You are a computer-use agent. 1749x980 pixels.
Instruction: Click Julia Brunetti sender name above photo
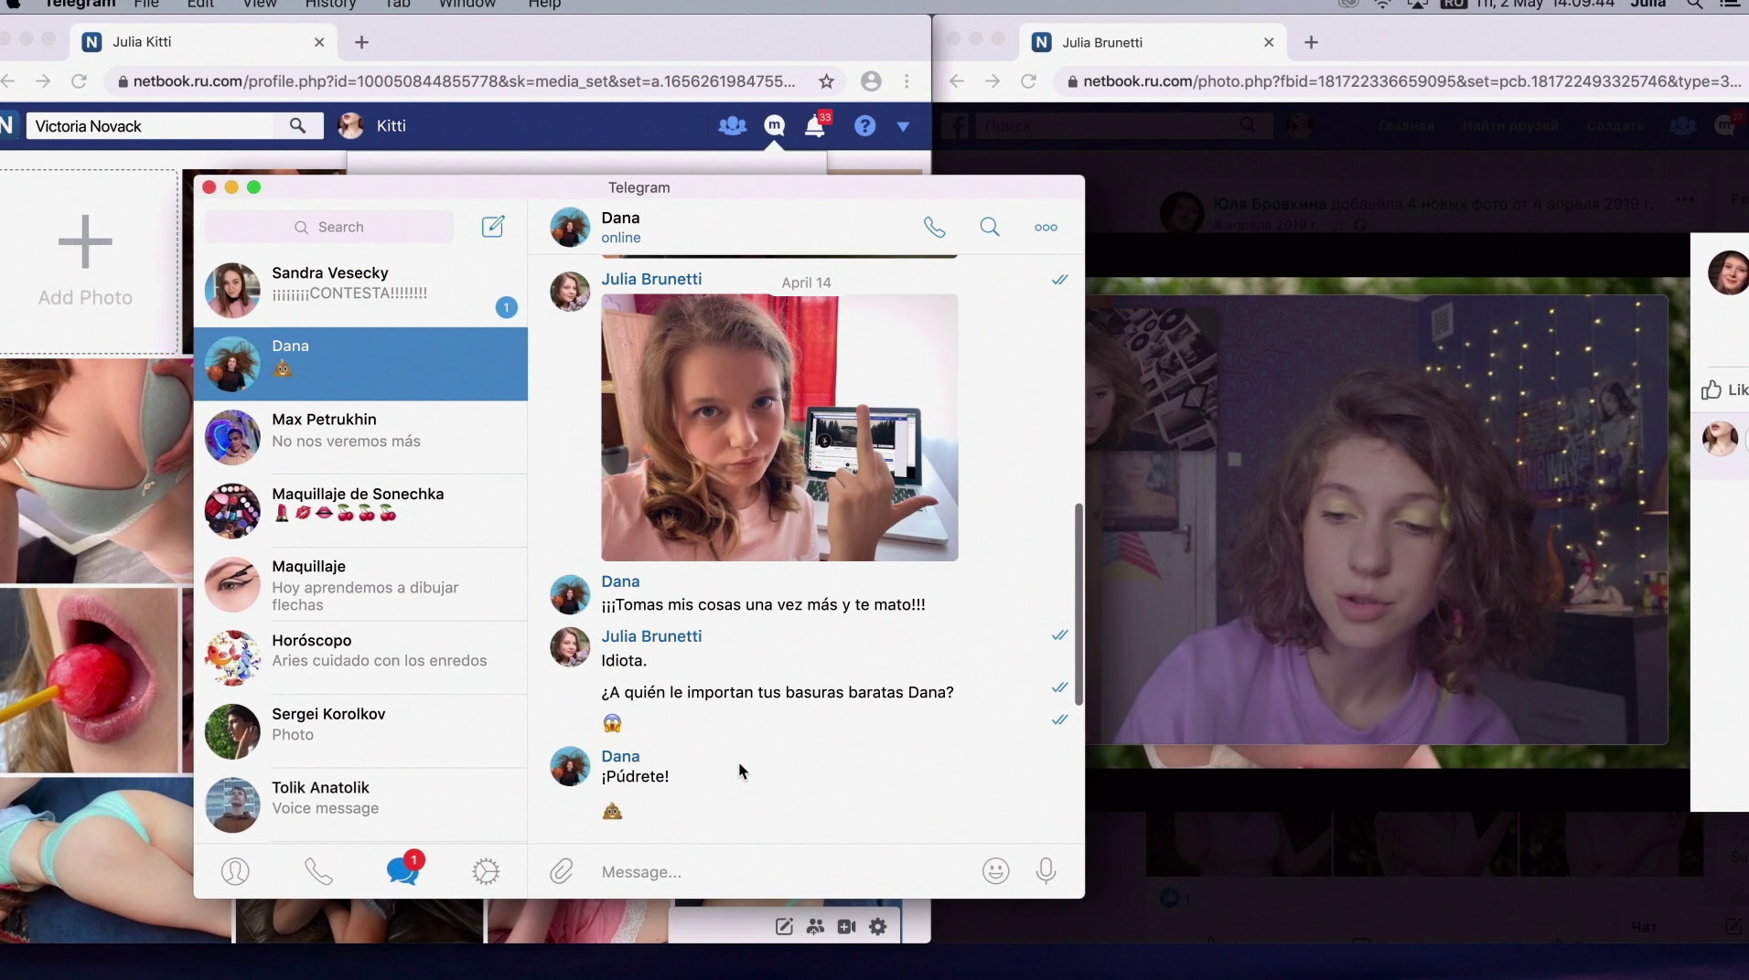(x=651, y=279)
